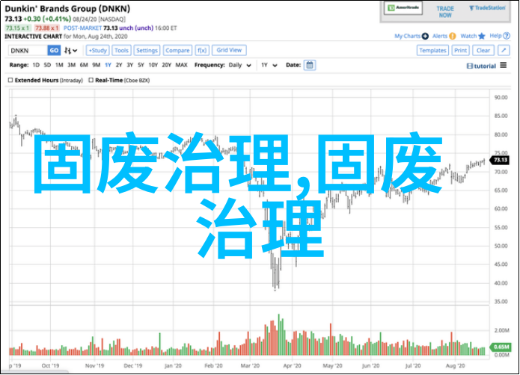Select the 5Y range
This screenshot has width=520, height=375.
click(x=141, y=65)
